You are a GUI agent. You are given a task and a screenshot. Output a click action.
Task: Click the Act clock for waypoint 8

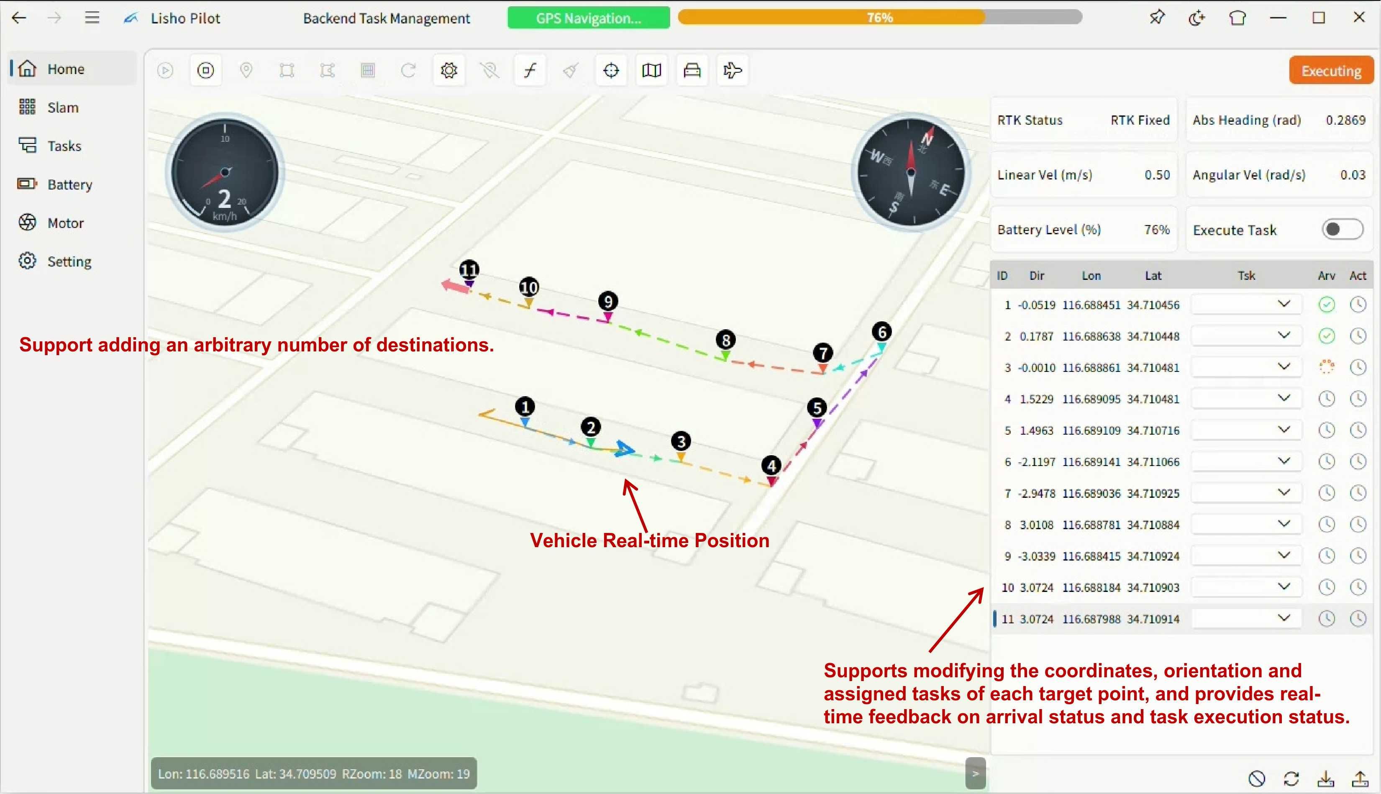tap(1358, 525)
